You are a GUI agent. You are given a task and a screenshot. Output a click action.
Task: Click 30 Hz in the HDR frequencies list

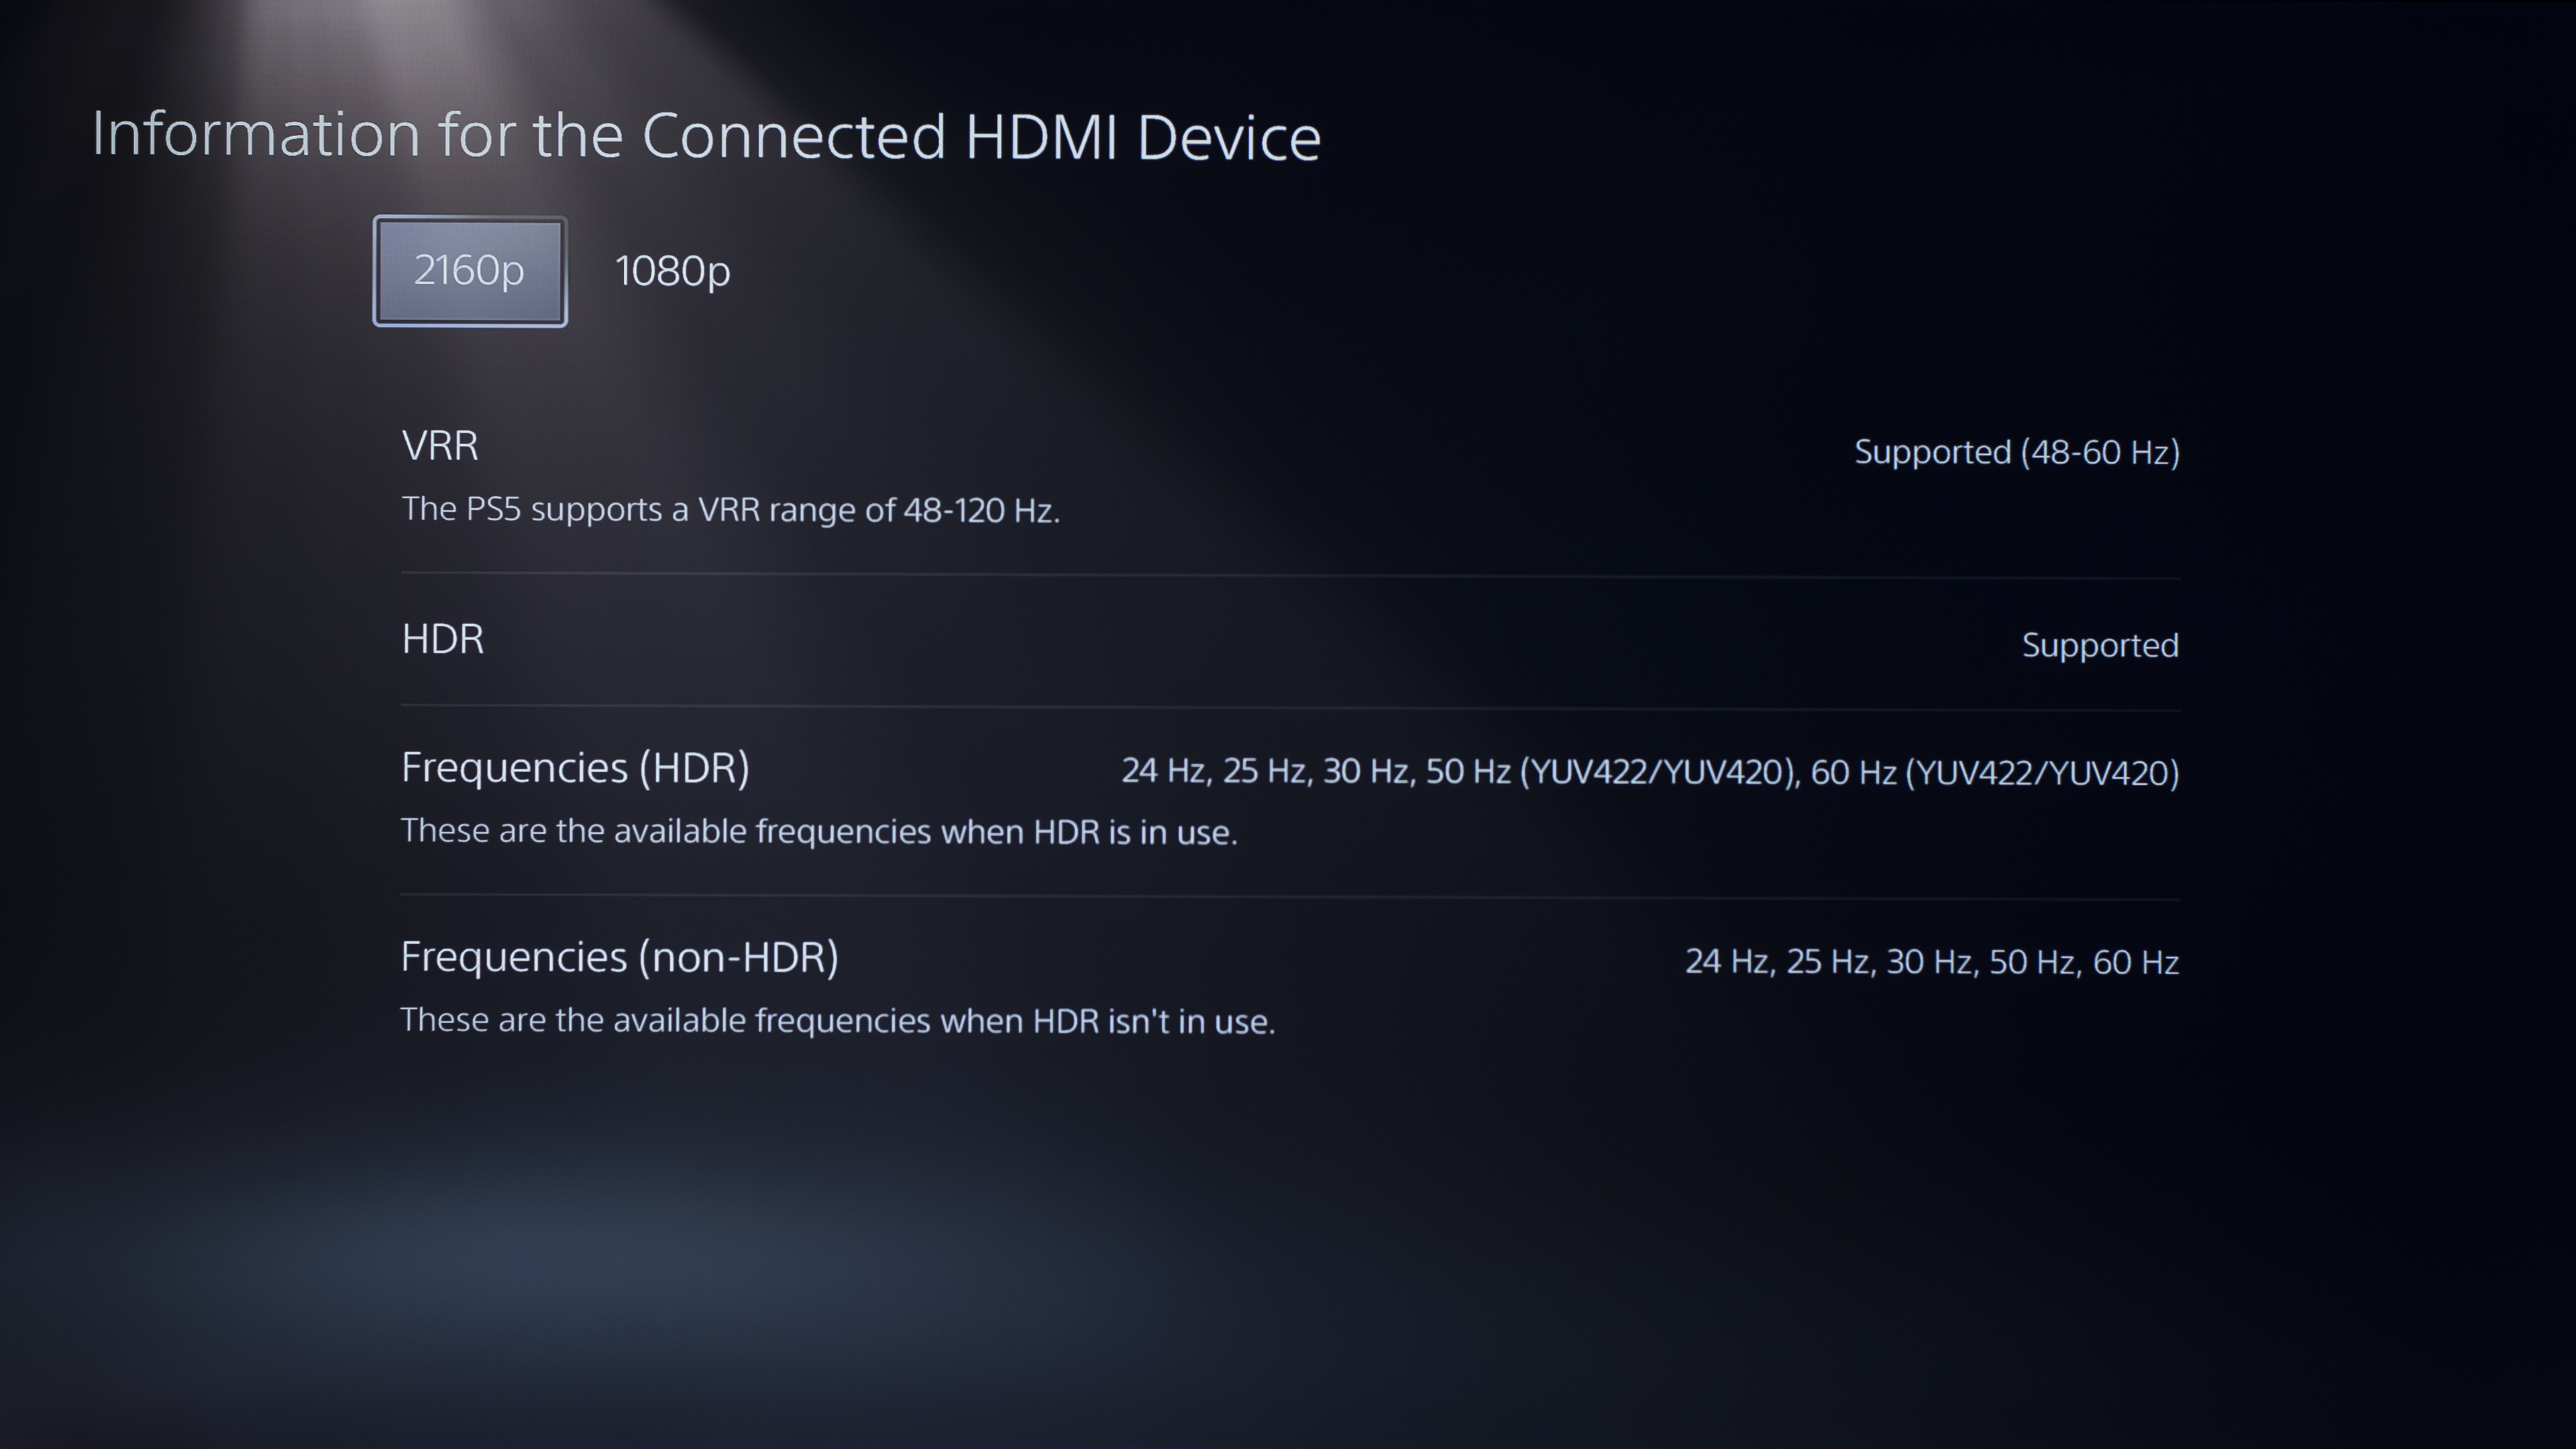coord(1365,771)
